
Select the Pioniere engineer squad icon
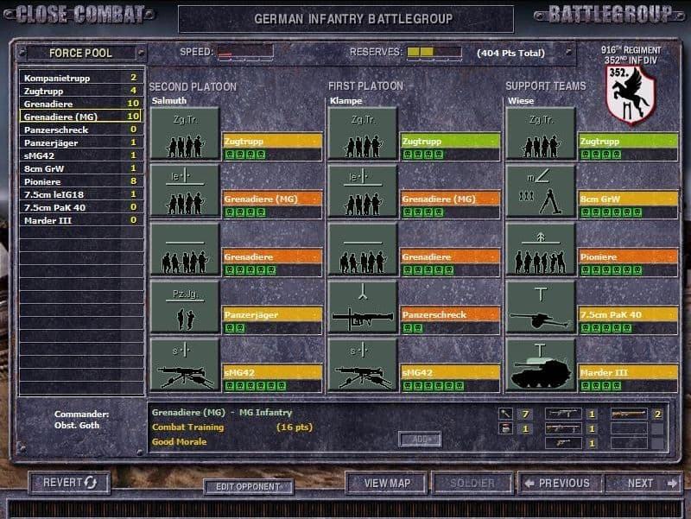click(541, 249)
